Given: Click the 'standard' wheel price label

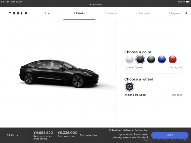Looking at the screenshot, I should click(x=177, y=95).
